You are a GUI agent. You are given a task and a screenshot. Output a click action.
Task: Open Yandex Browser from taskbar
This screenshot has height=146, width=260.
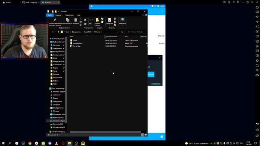(37, 143)
